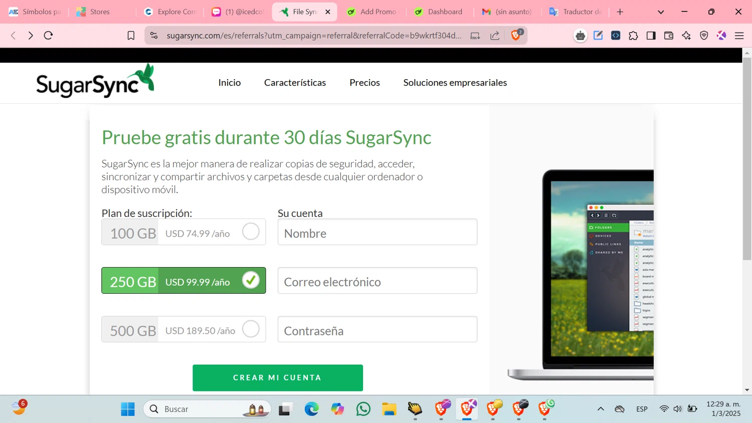Click the cast screen icon in address bar
The height and width of the screenshot is (423, 752).
tap(475, 36)
